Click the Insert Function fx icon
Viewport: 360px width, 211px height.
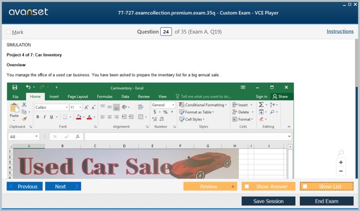click(78, 137)
